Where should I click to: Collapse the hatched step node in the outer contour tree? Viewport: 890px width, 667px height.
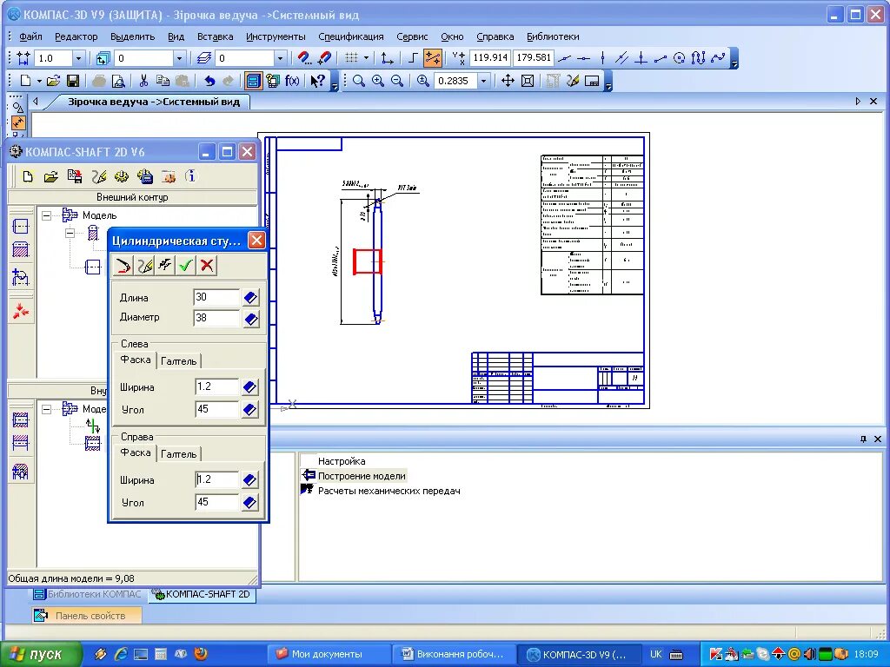pos(70,233)
